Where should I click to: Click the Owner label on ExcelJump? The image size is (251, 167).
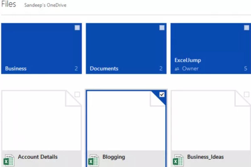190,69
